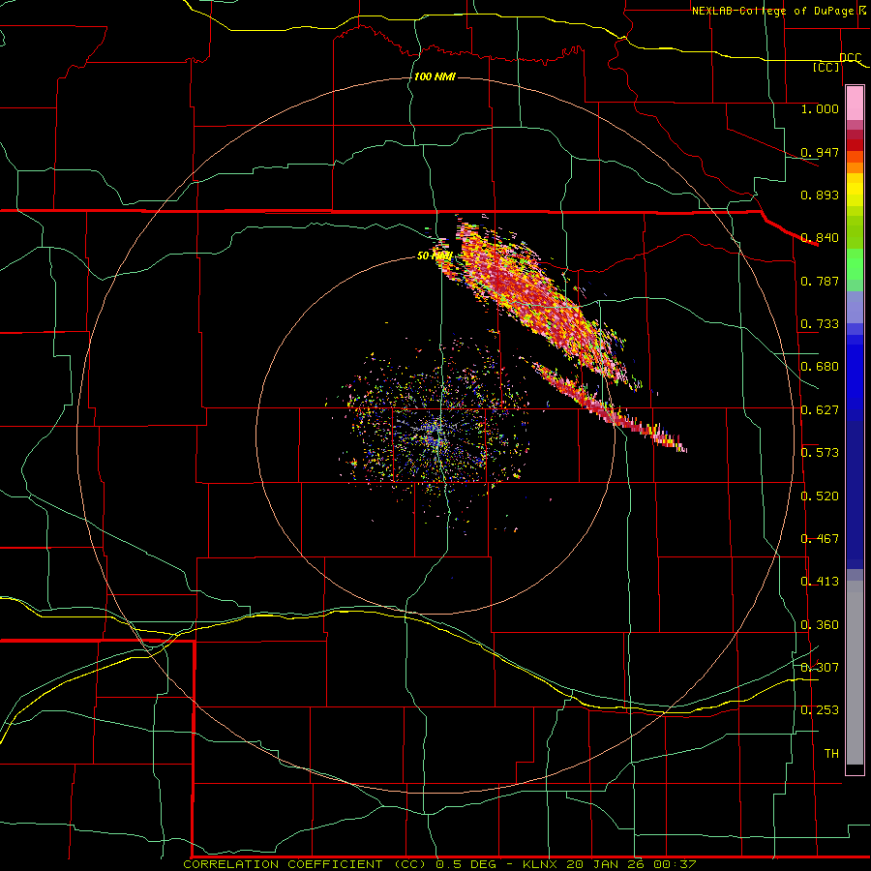Click the [CC] units label
The image size is (871, 871).
826,67
